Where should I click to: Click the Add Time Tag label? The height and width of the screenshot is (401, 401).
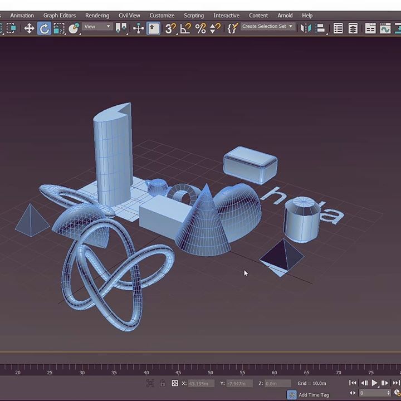314,395
